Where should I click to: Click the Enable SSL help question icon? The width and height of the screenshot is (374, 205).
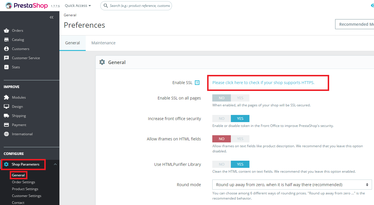tap(197, 83)
